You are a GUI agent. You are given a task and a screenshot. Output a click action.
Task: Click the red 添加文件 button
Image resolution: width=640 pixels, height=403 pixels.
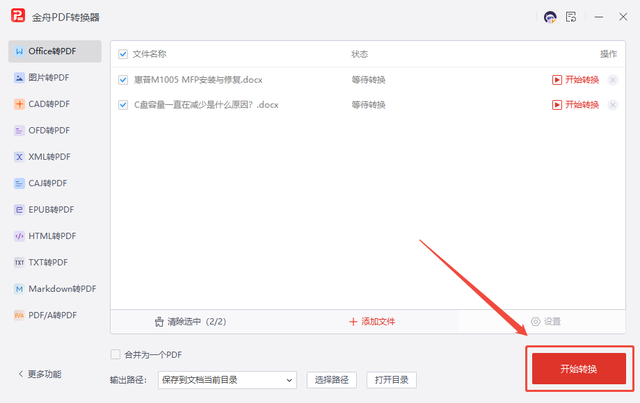pos(372,322)
